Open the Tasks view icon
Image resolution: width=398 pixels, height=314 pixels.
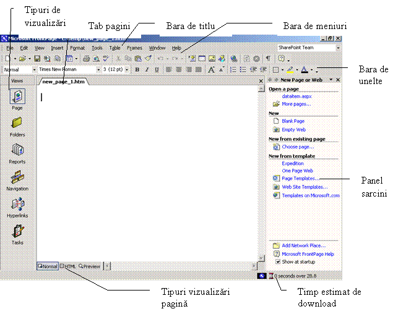(17, 233)
